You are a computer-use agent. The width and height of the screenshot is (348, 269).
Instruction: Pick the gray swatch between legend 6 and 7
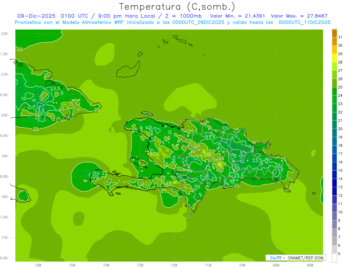click(334, 241)
